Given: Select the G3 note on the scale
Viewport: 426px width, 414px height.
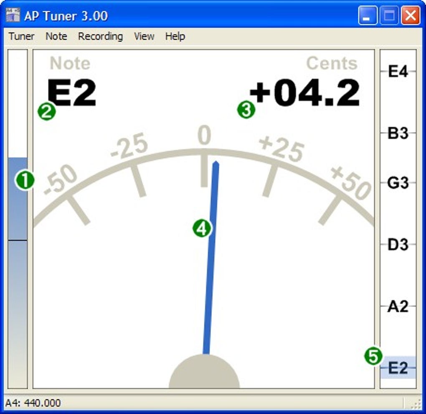Looking at the screenshot, I should [398, 183].
